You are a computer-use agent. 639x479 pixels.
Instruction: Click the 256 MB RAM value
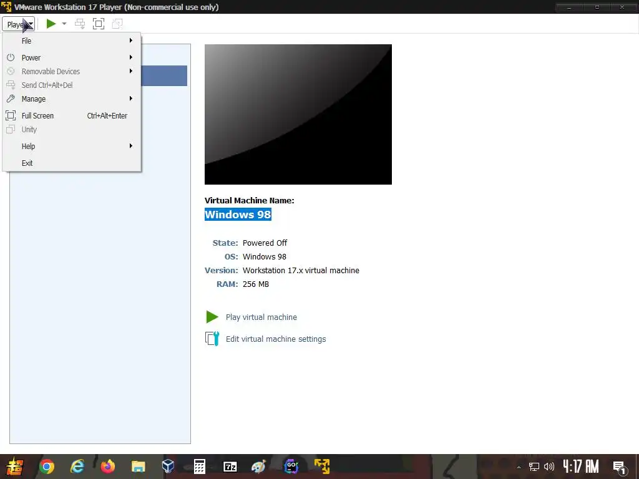click(256, 284)
